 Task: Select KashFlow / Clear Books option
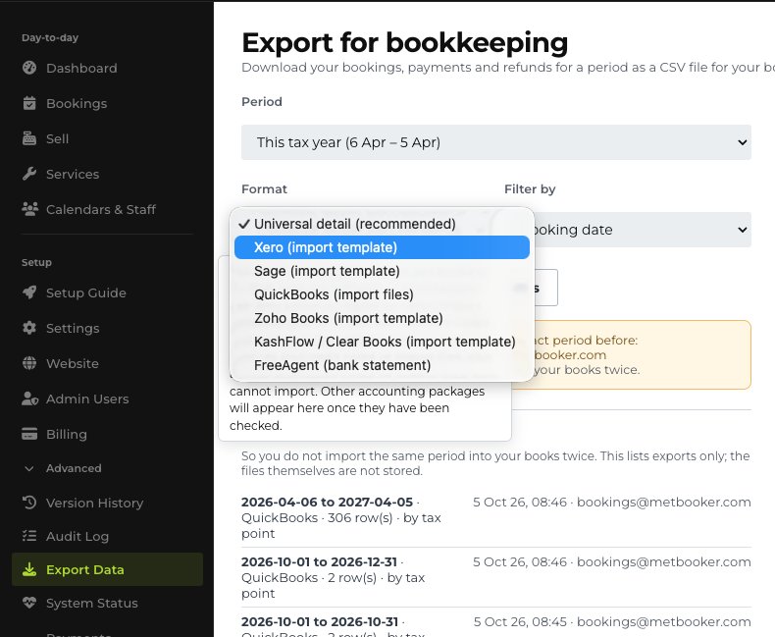[x=382, y=342]
